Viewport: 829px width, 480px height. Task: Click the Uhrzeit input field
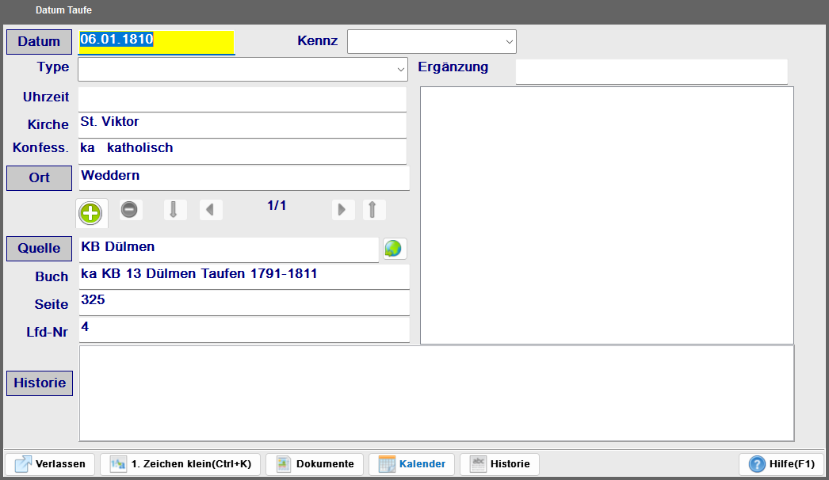242,99
